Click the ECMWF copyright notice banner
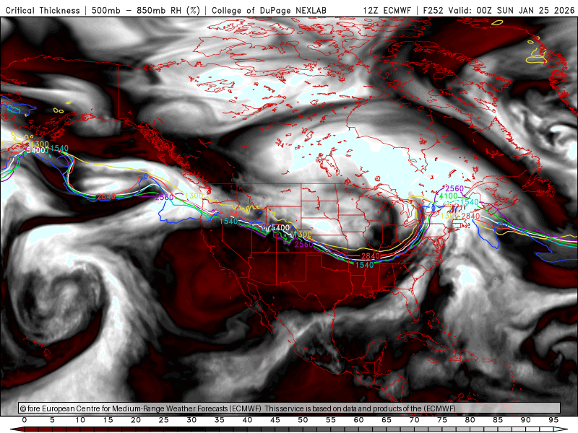The image size is (578, 433). click(x=290, y=408)
